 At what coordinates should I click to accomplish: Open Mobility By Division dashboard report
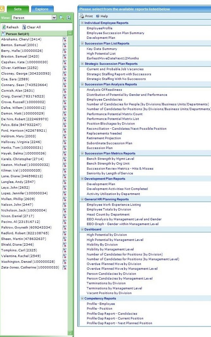102,244
